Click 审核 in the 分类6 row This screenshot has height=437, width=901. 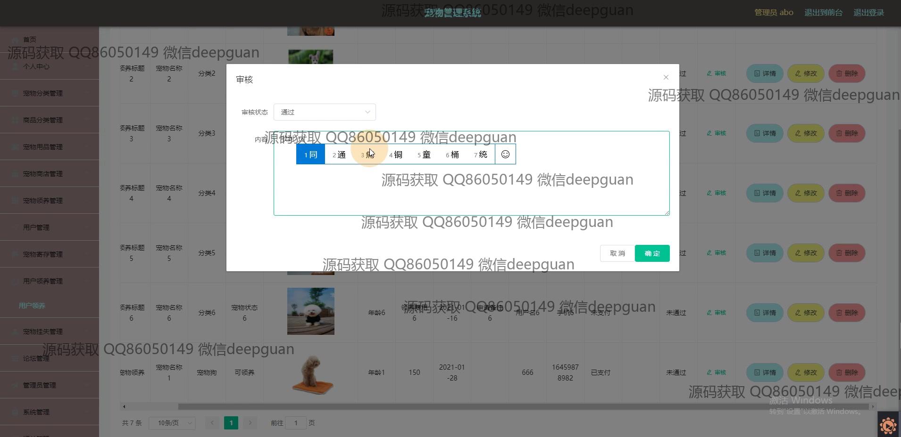pos(716,313)
